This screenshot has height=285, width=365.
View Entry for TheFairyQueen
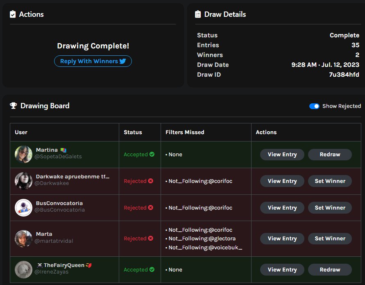click(282, 269)
